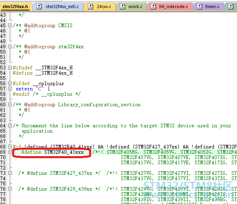Click the file icon on 24cxx.c tab

tap(90, 6)
